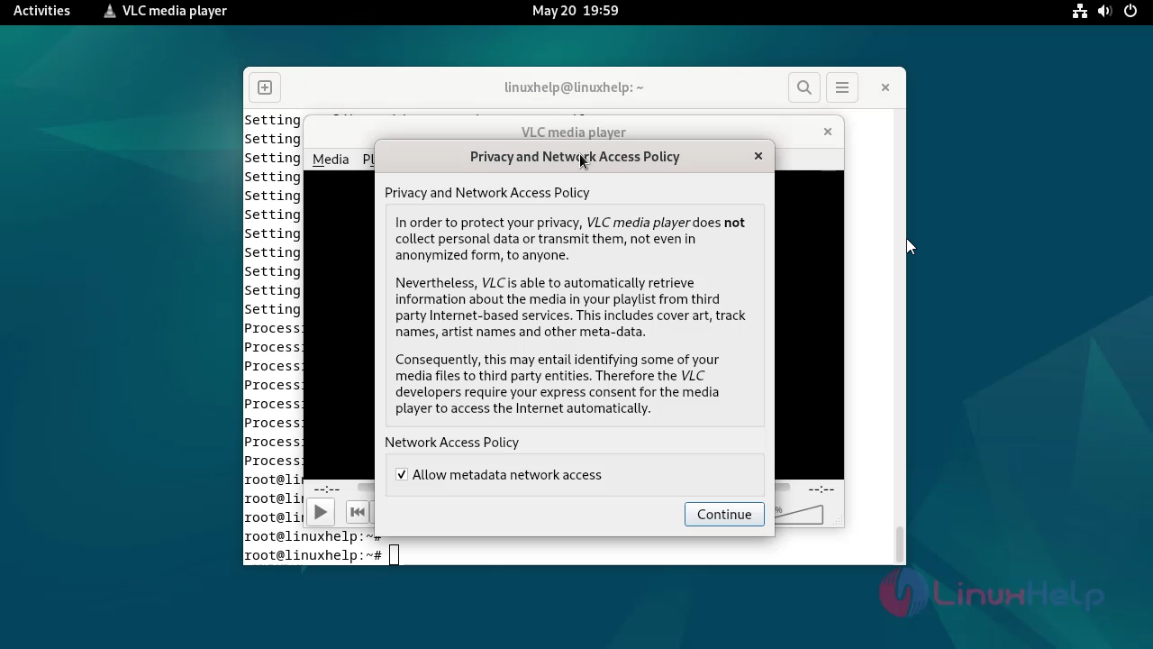Open the clock and calendar May 20 19:59
The width and height of the screenshot is (1153, 649).
(x=575, y=11)
